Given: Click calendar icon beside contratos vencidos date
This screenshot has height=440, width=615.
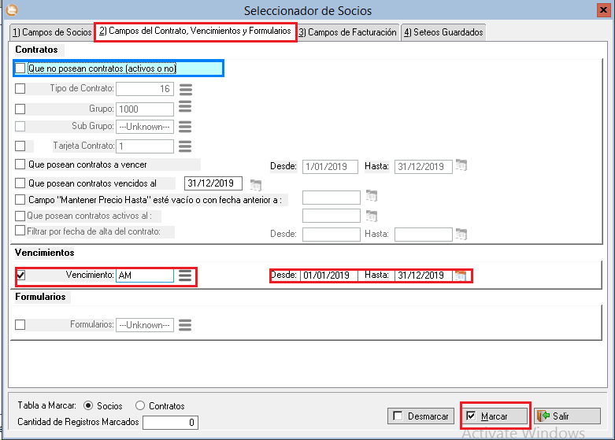Looking at the screenshot, I should tap(255, 184).
